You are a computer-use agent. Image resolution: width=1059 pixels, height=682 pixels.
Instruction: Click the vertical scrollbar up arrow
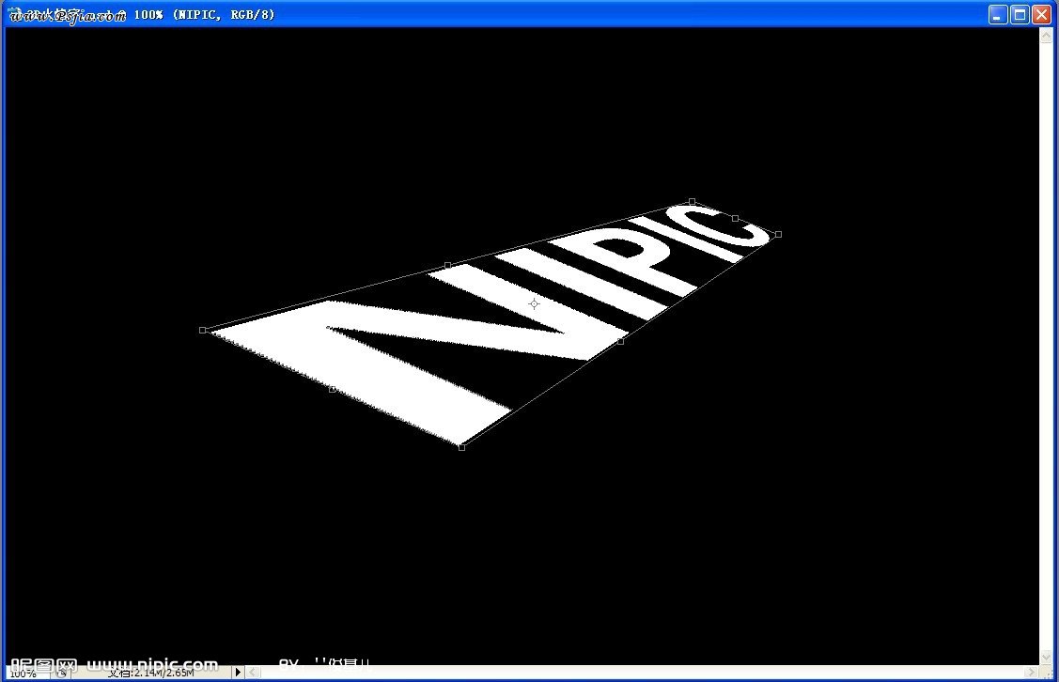coord(1046,35)
